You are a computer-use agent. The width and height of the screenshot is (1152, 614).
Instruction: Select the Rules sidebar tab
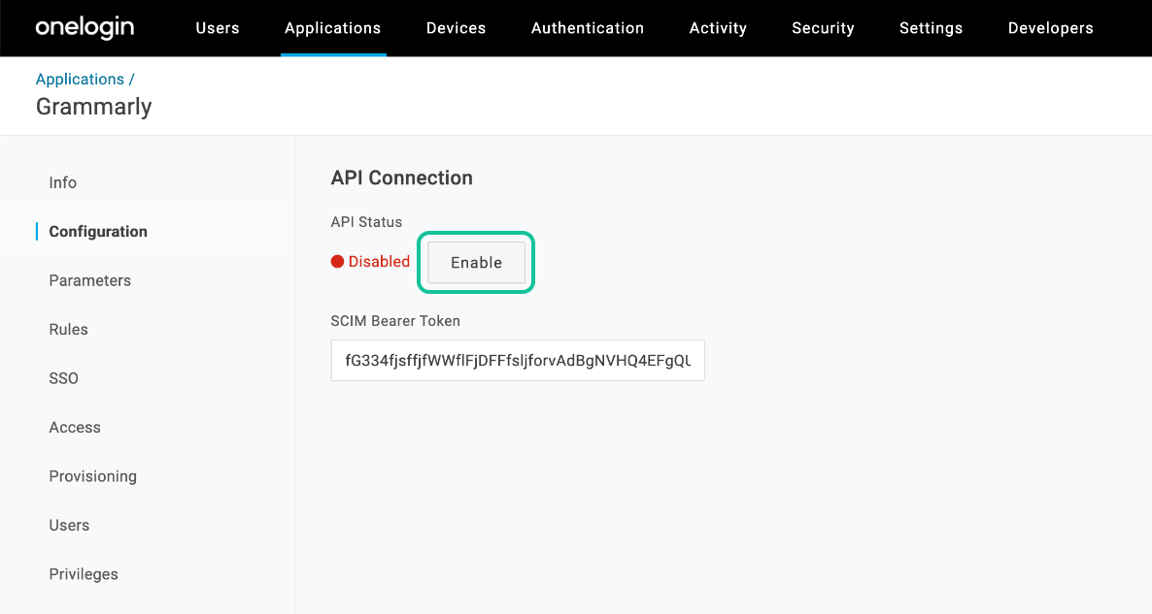coord(68,330)
